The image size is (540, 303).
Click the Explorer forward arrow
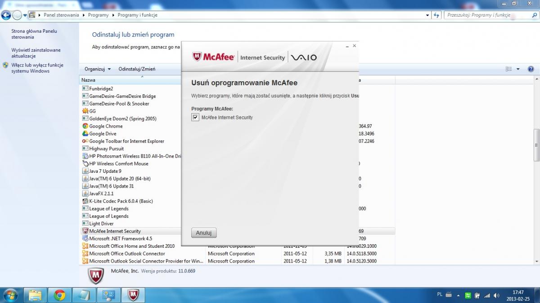(17, 15)
